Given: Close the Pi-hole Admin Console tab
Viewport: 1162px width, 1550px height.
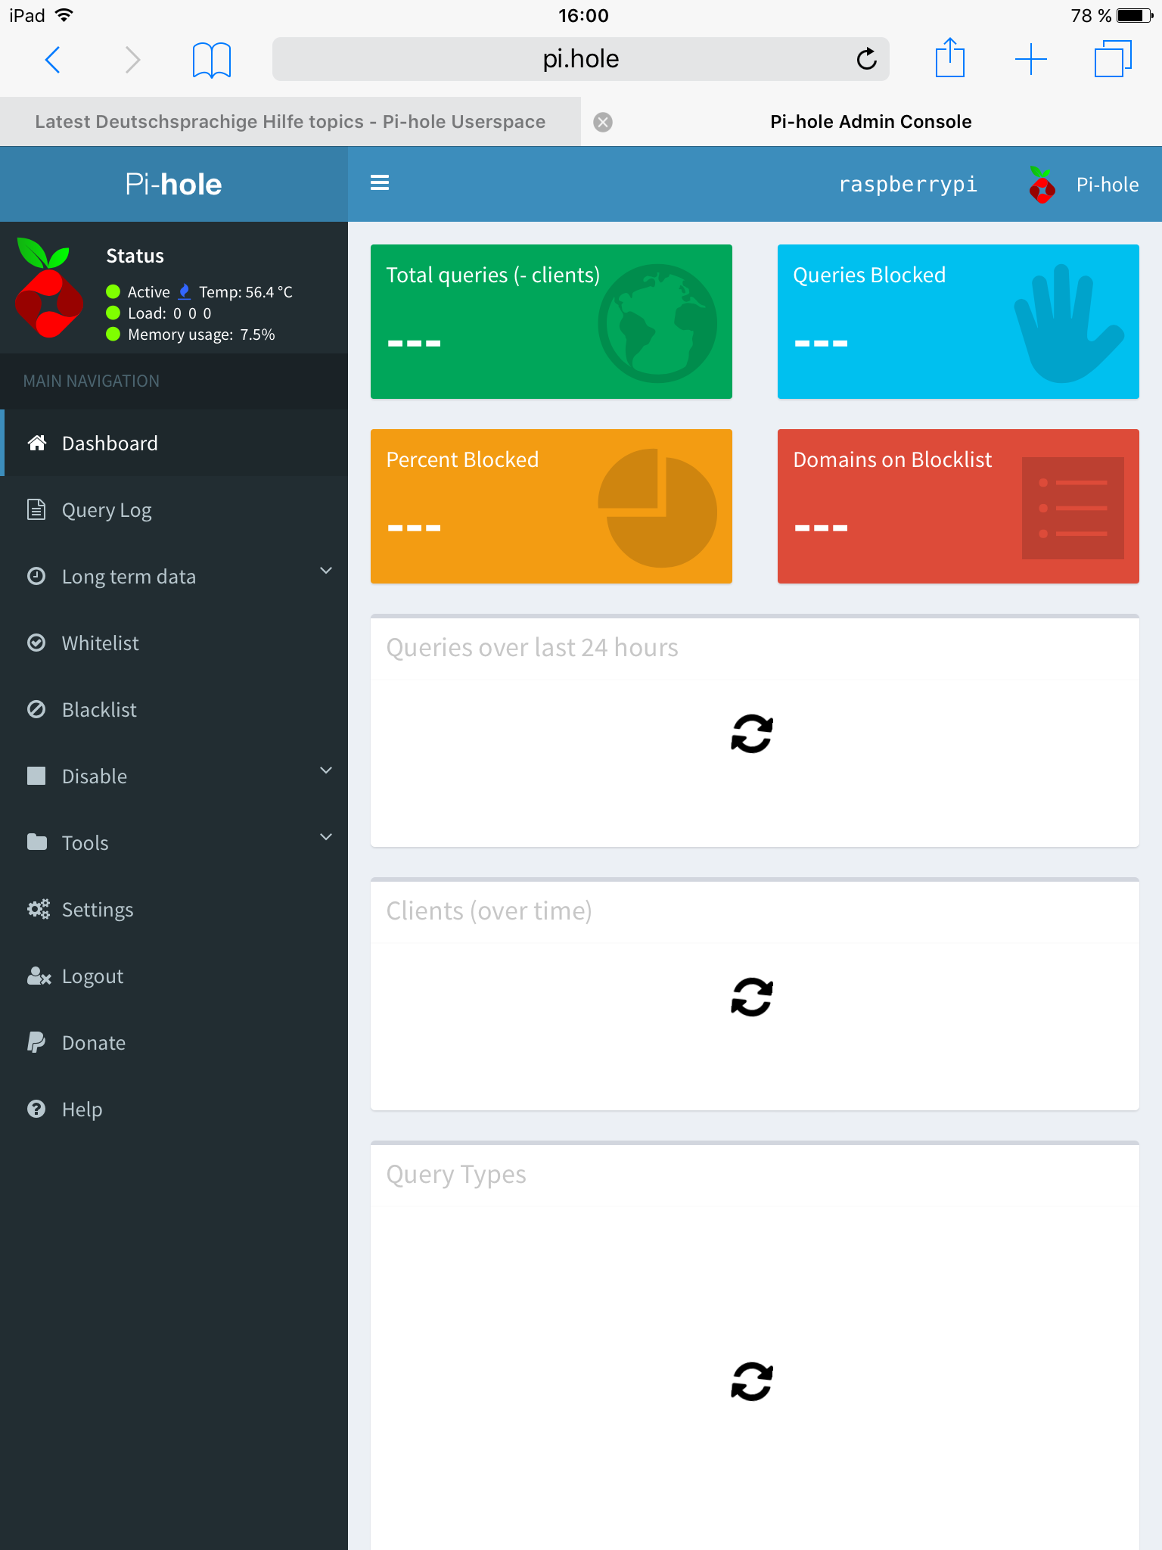Looking at the screenshot, I should coord(603,122).
